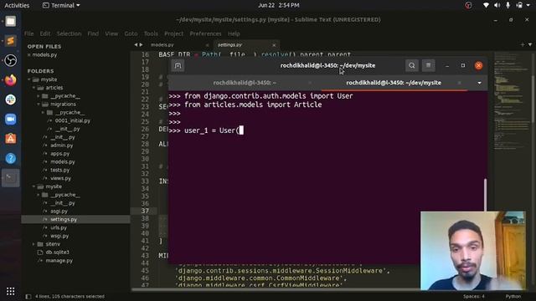Click the network icon in top bar

click(486, 5)
